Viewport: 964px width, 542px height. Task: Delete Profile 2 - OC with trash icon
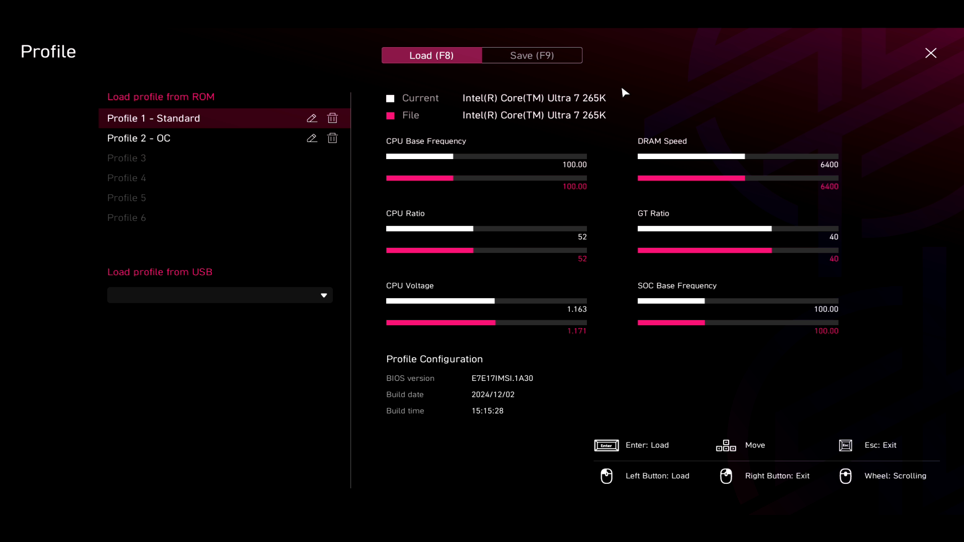[332, 138]
